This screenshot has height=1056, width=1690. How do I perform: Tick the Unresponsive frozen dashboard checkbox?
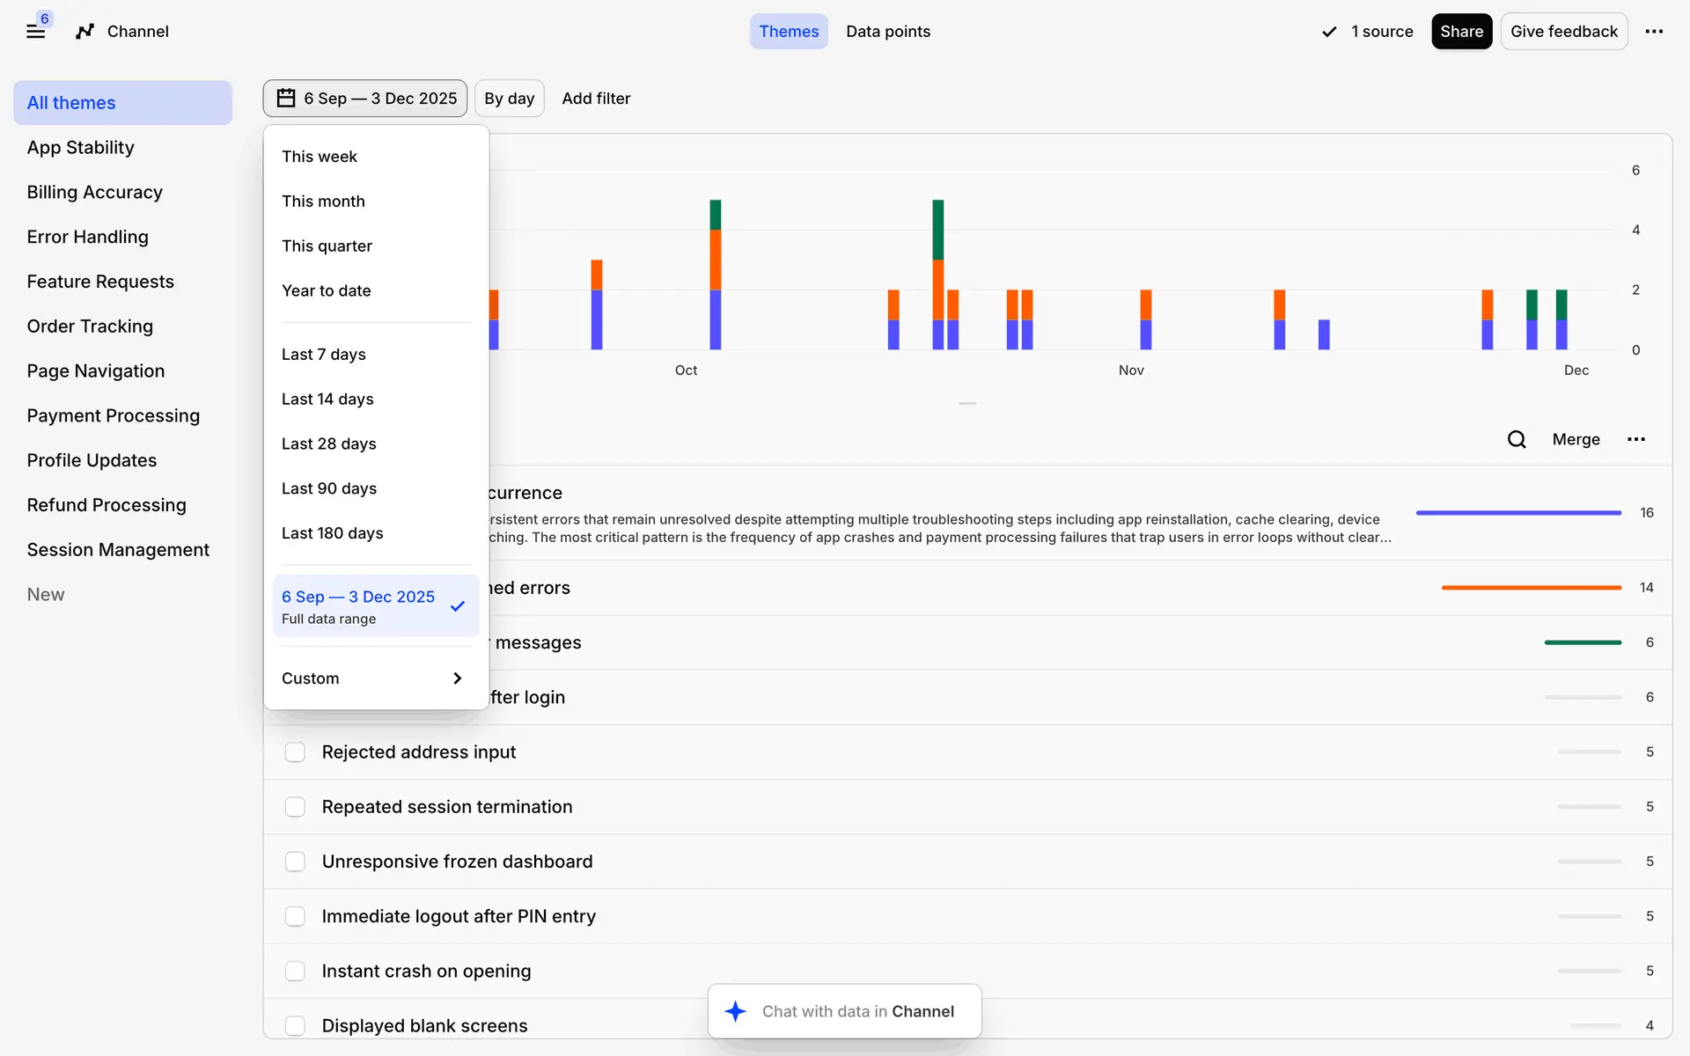point(295,862)
